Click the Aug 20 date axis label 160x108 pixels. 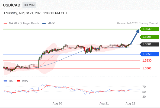point(57,103)
